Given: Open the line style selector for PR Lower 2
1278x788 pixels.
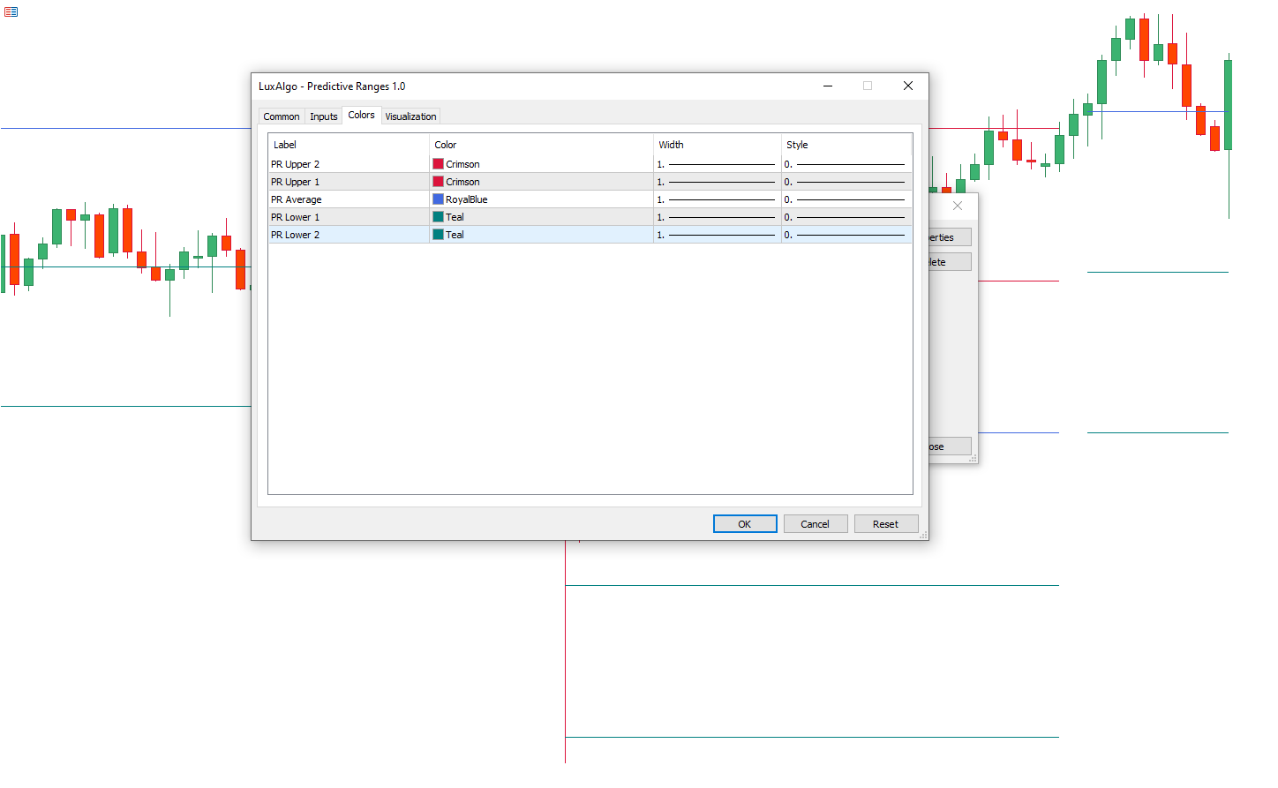Looking at the screenshot, I should [x=846, y=235].
